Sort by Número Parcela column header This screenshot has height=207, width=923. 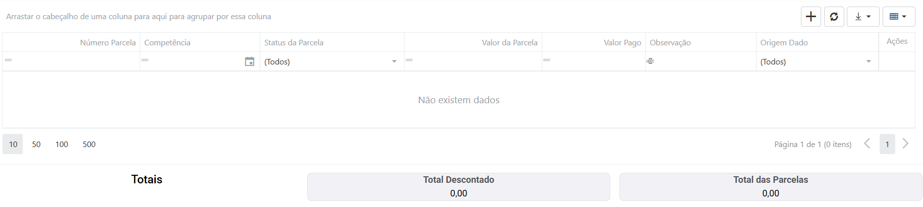click(107, 43)
